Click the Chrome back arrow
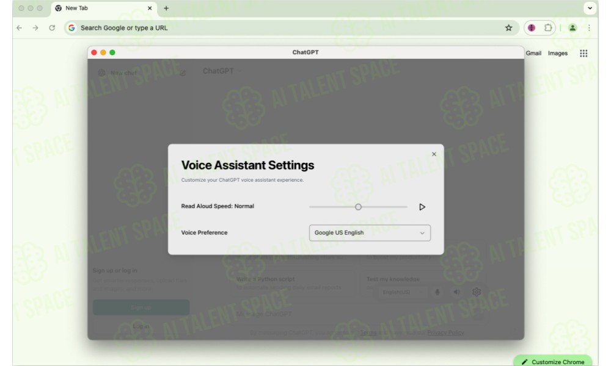The width and height of the screenshot is (611, 366). coord(20,28)
